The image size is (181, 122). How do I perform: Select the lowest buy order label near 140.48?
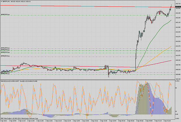click(5, 73)
